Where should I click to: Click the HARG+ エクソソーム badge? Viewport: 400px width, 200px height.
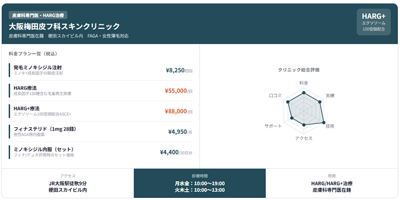pos(373,22)
